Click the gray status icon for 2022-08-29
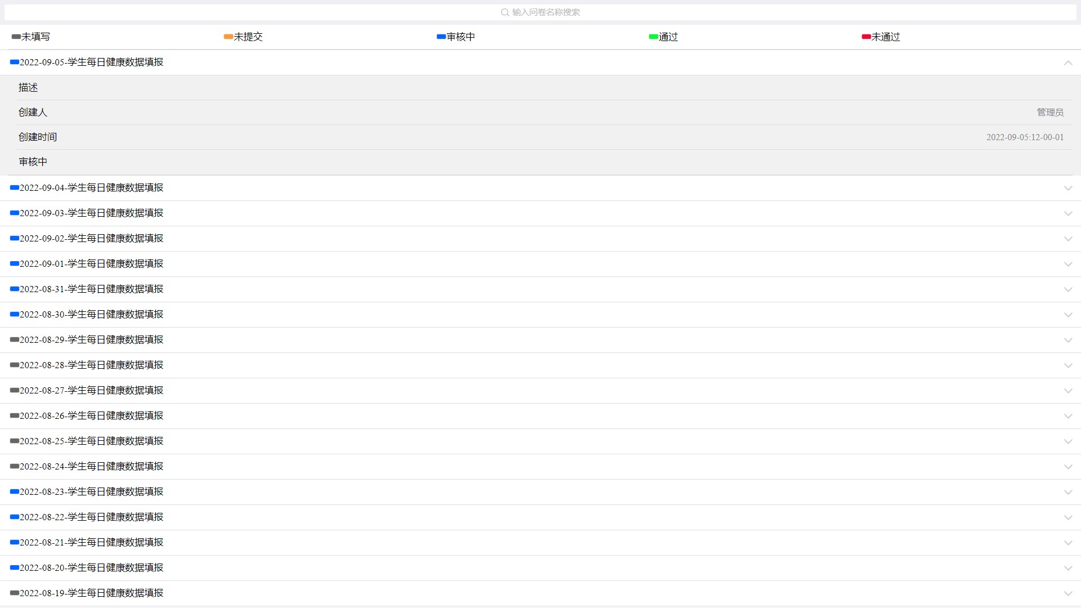Screen dimensions: 1081x608 click(15, 340)
